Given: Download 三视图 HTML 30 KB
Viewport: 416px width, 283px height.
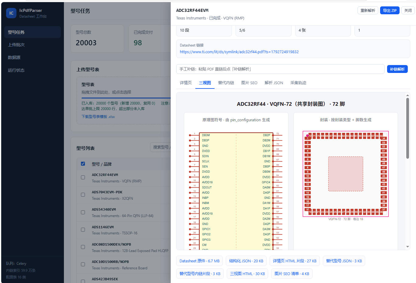Looking at the screenshot, I should pyautogui.click(x=247, y=274).
